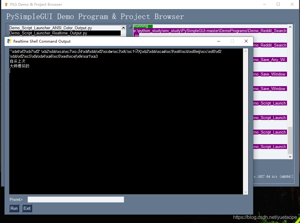300x223 pixels.
Task: Click shell output scroll-down arrow
Action: [246, 192]
